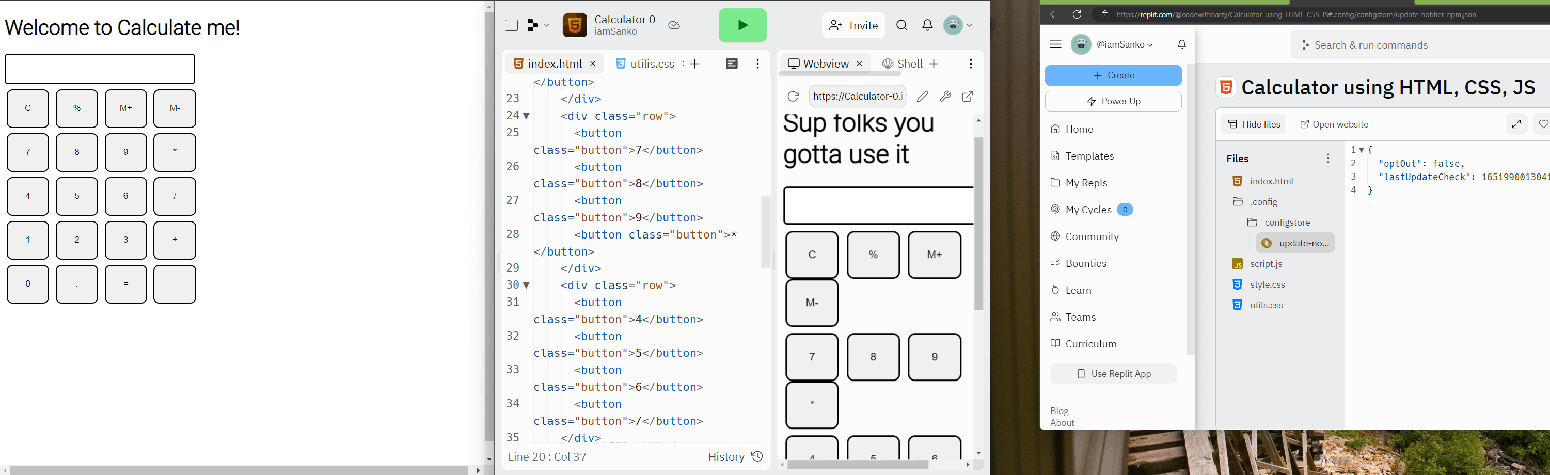Click the wrench devtools icon in Webview

[x=945, y=97]
